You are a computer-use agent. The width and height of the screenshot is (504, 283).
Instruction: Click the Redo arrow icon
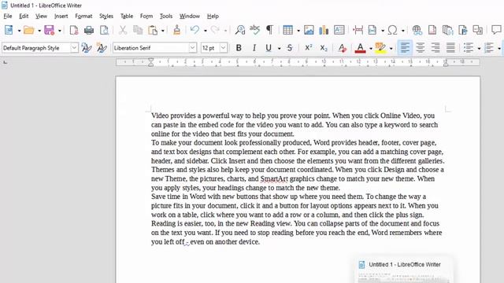click(x=215, y=30)
